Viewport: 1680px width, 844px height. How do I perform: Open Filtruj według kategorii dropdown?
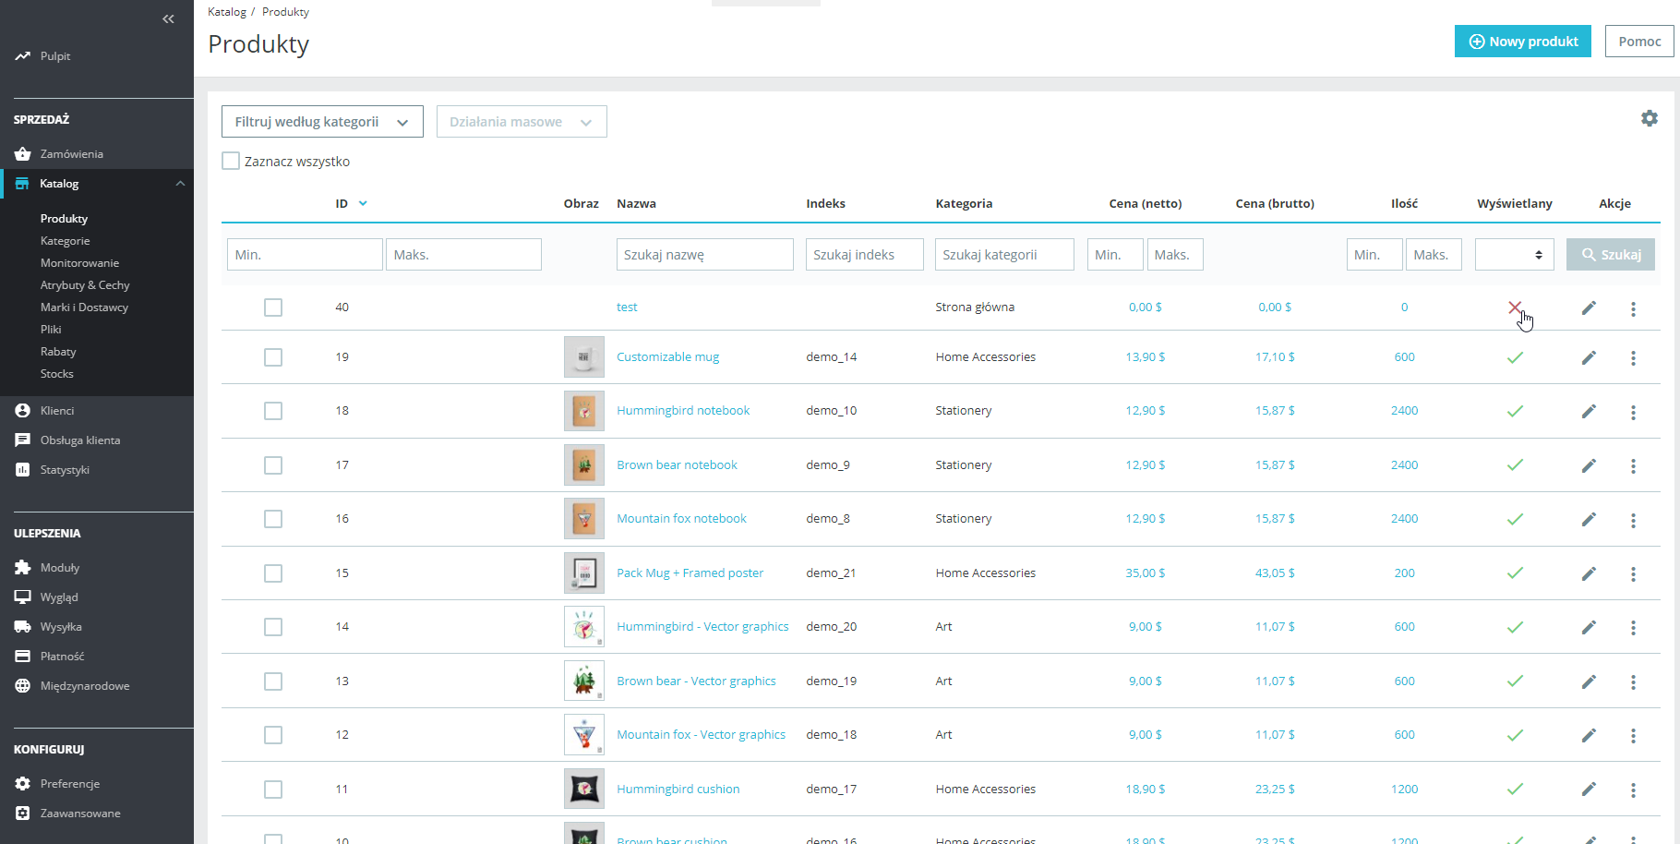click(x=322, y=122)
